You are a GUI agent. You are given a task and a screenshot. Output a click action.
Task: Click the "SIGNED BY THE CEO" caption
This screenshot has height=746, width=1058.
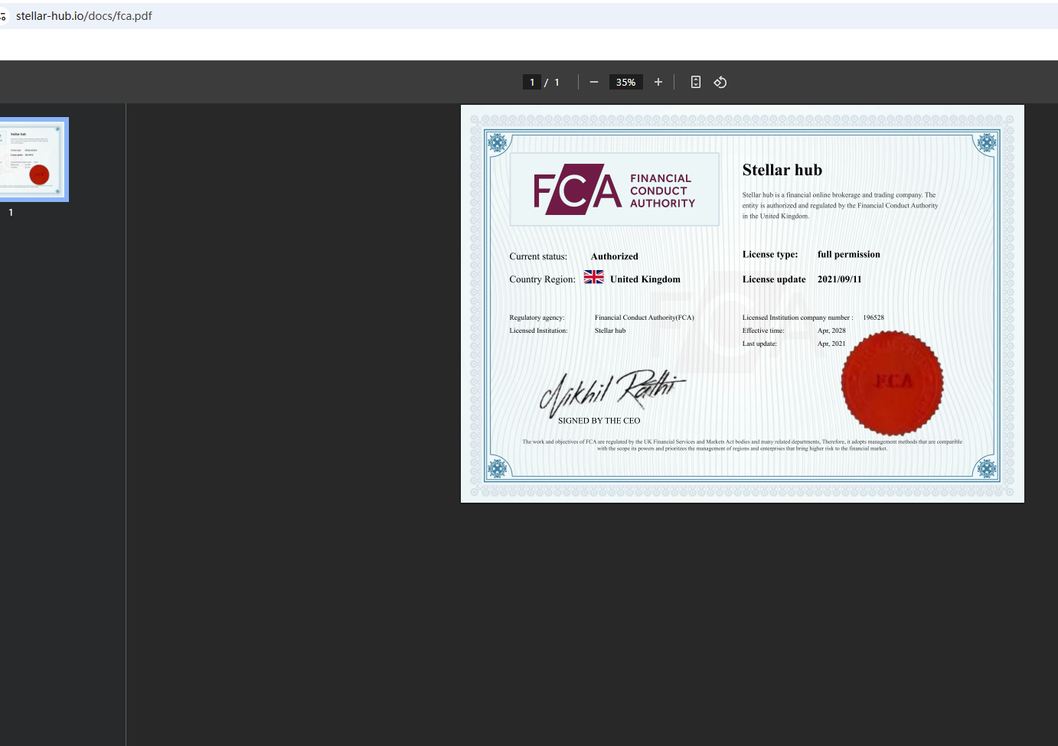pyautogui.click(x=599, y=421)
